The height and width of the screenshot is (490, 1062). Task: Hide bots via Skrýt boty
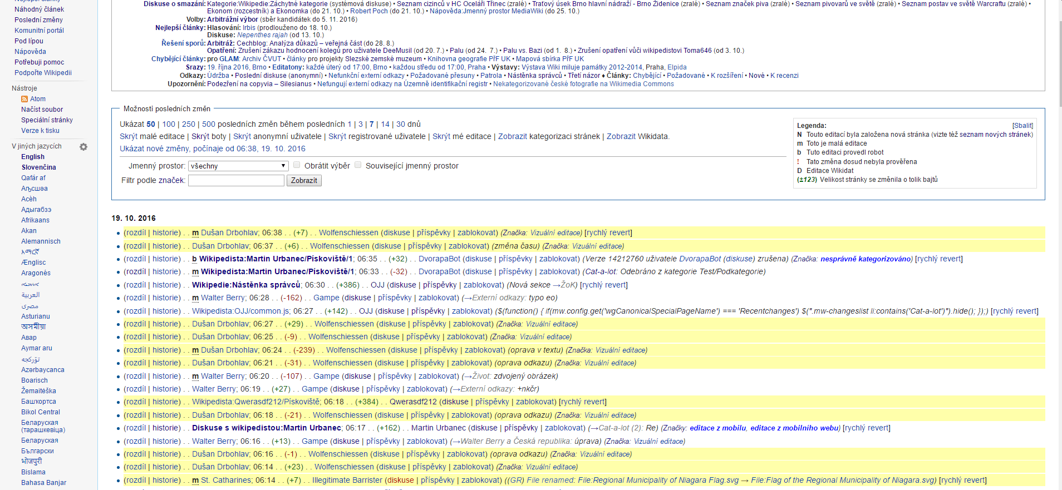point(200,136)
